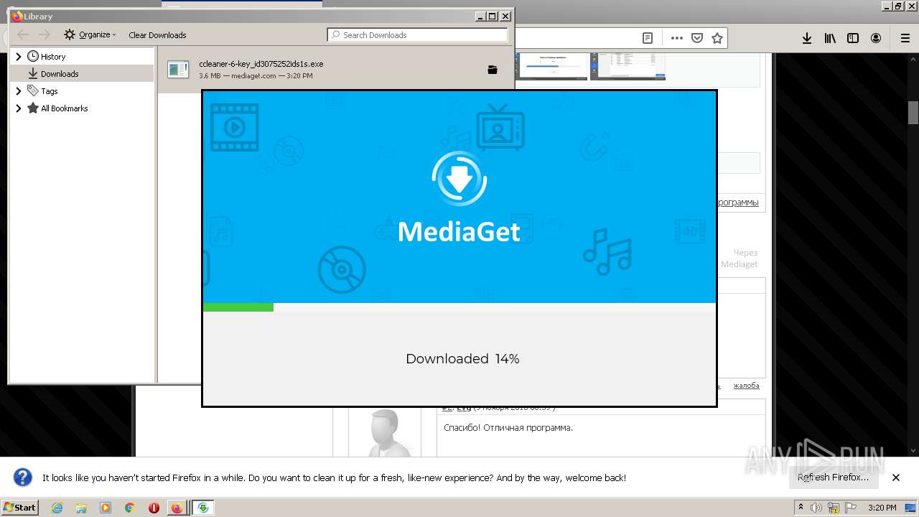The width and height of the screenshot is (919, 517).
Task: Click the Action Center flag tray icon
Action: point(849,508)
